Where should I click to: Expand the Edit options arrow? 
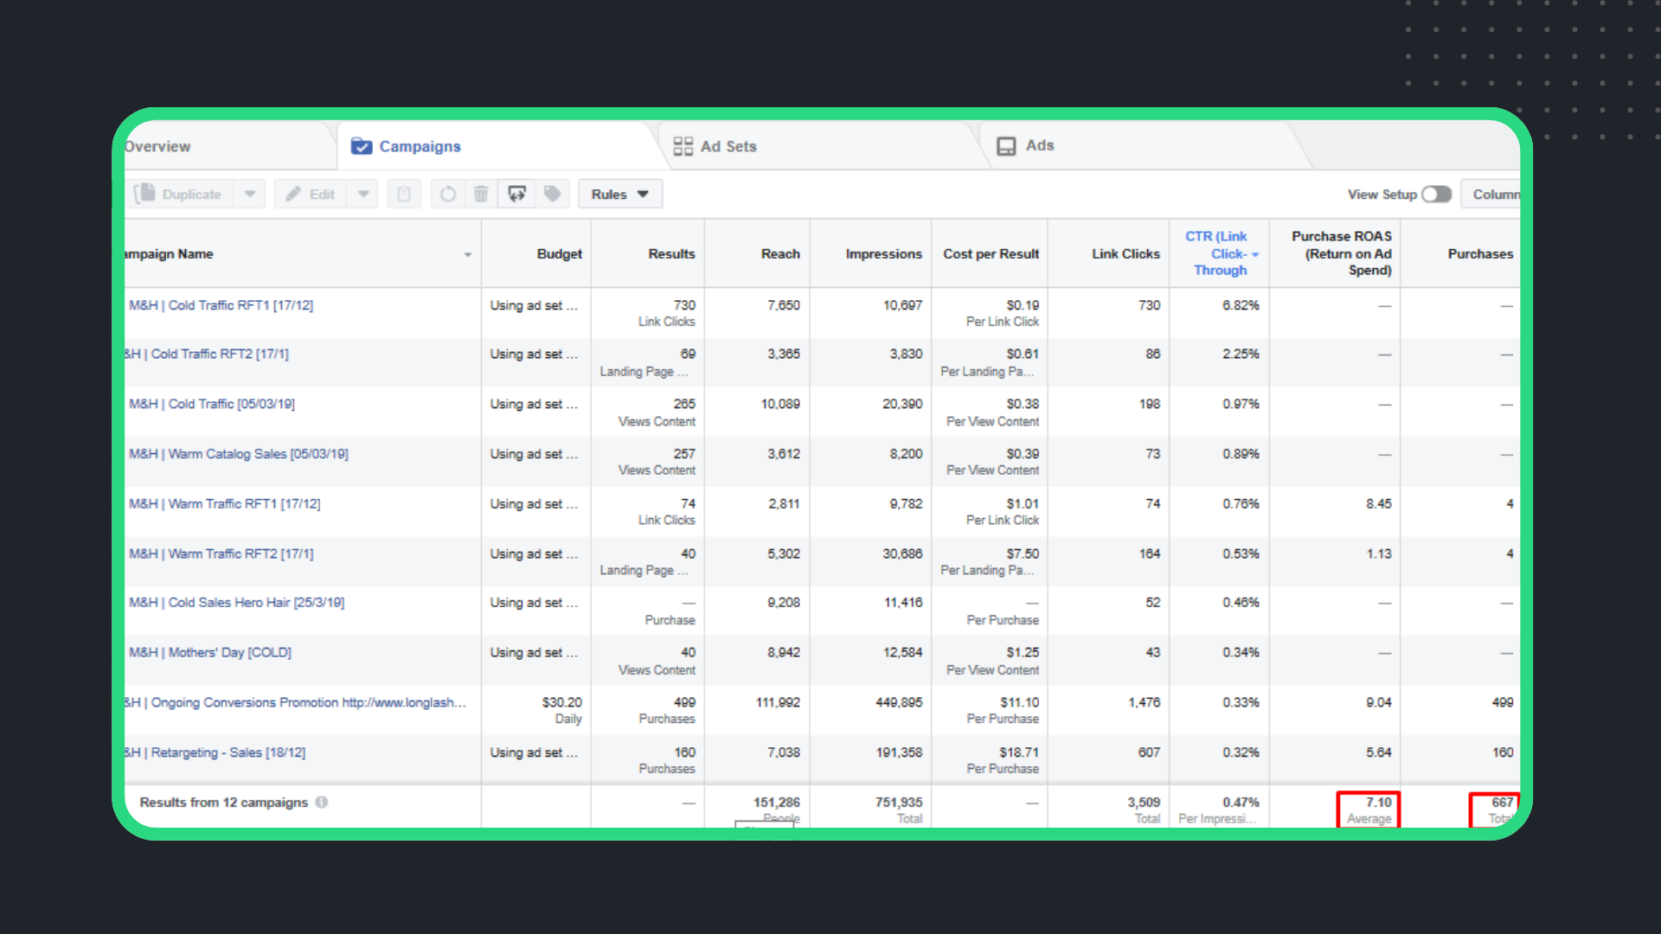[363, 195]
